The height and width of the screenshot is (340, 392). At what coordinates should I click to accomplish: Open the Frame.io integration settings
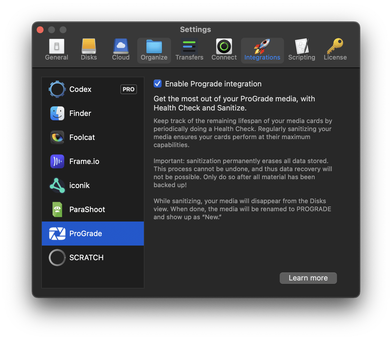coord(84,161)
